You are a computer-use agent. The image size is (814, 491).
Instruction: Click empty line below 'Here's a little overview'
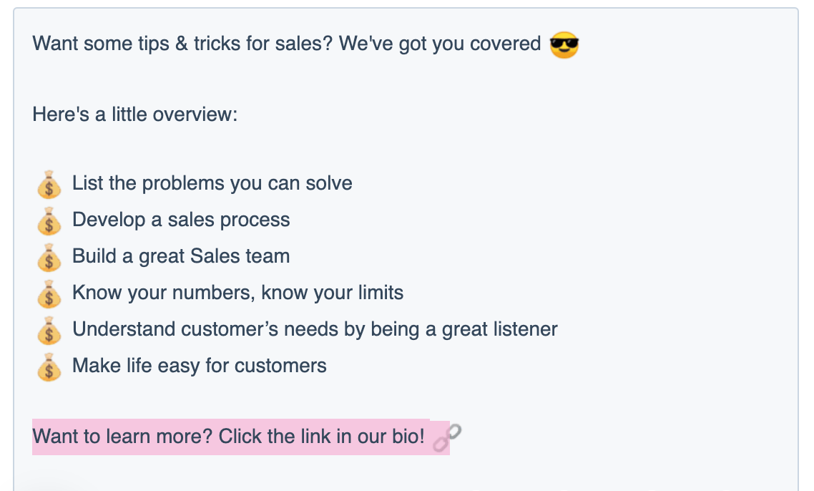405,149
